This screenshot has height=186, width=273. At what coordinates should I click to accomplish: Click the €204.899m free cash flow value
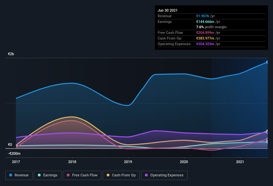coord(205,33)
